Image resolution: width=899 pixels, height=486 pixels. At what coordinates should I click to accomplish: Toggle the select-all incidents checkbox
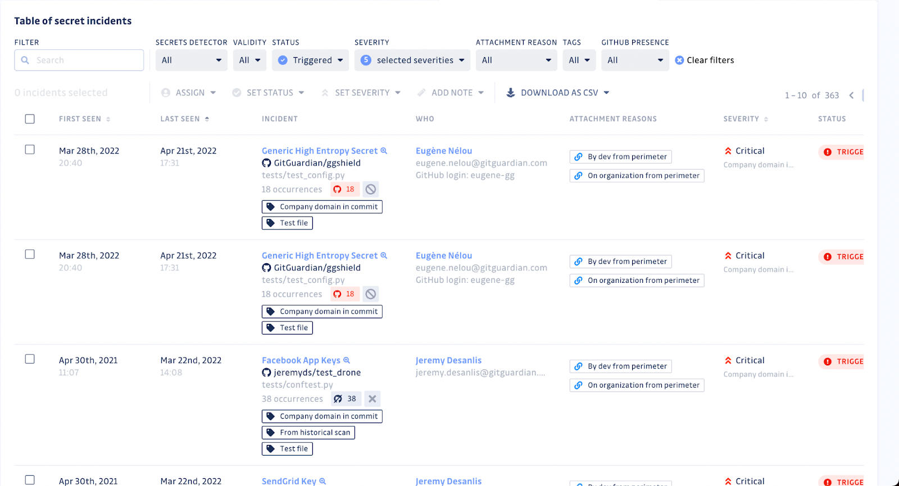point(30,119)
